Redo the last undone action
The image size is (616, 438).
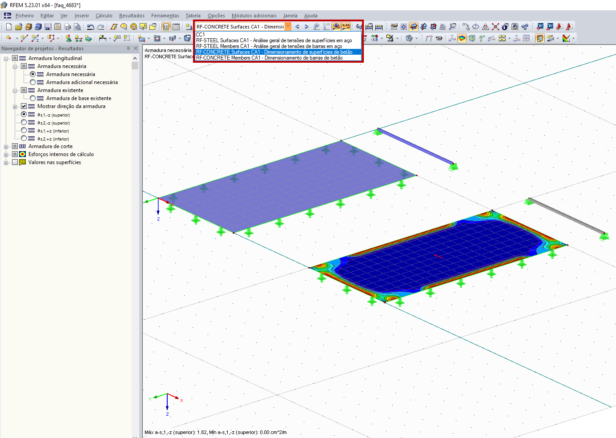pos(101,27)
